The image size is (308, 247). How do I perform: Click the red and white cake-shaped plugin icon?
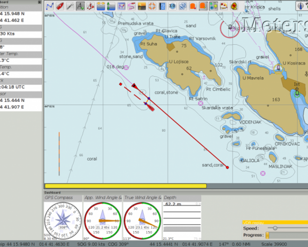coord(223,6)
